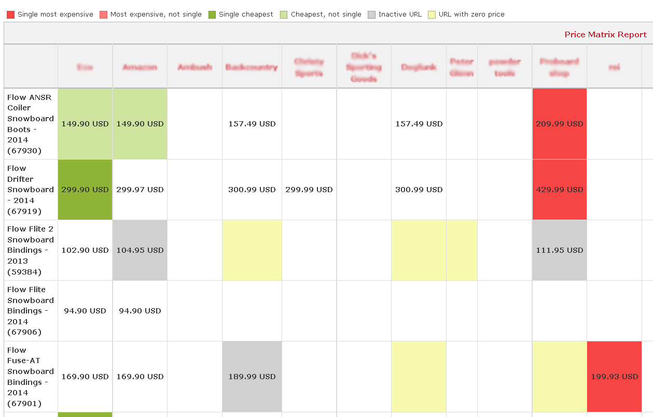Select the Backcountry column header
653x417 pixels.
pyautogui.click(x=252, y=67)
